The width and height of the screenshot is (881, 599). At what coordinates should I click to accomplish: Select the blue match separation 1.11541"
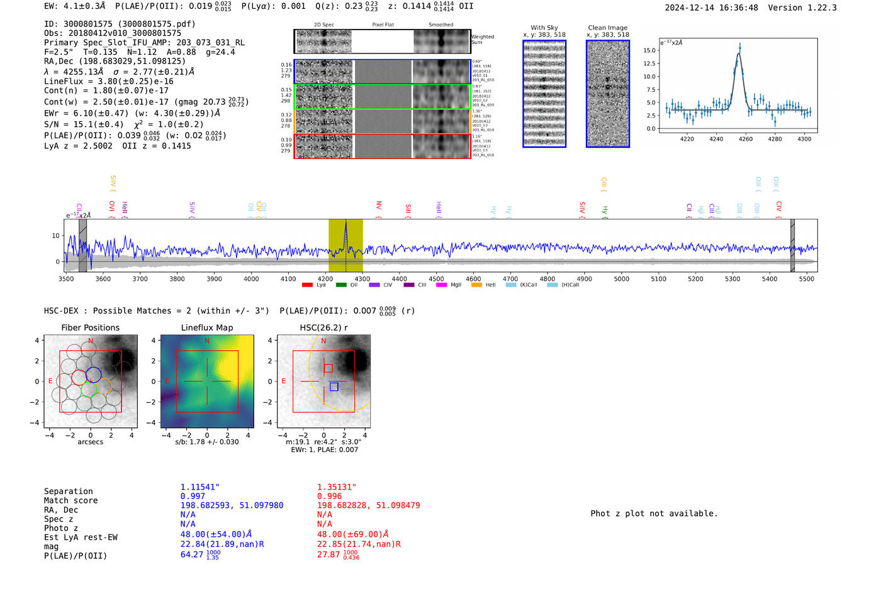click(200, 487)
